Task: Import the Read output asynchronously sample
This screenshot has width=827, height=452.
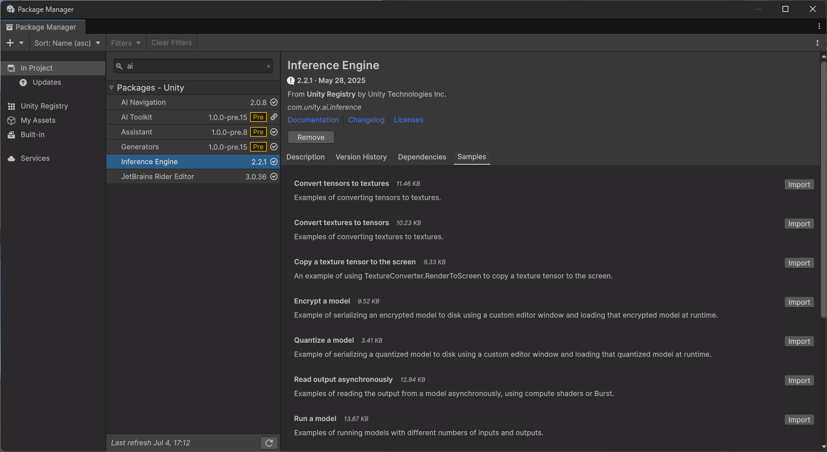Action: click(x=799, y=381)
